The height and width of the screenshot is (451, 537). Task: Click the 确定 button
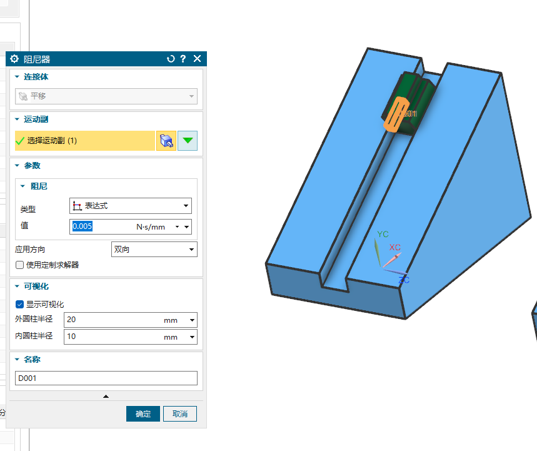coord(143,414)
